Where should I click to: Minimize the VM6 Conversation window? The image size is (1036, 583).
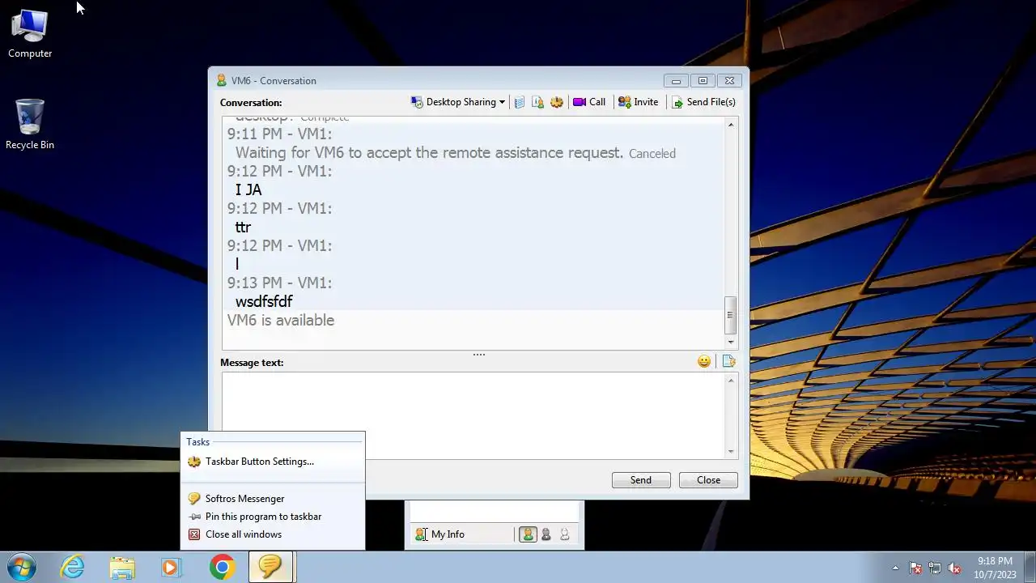(x=676, y=80)
